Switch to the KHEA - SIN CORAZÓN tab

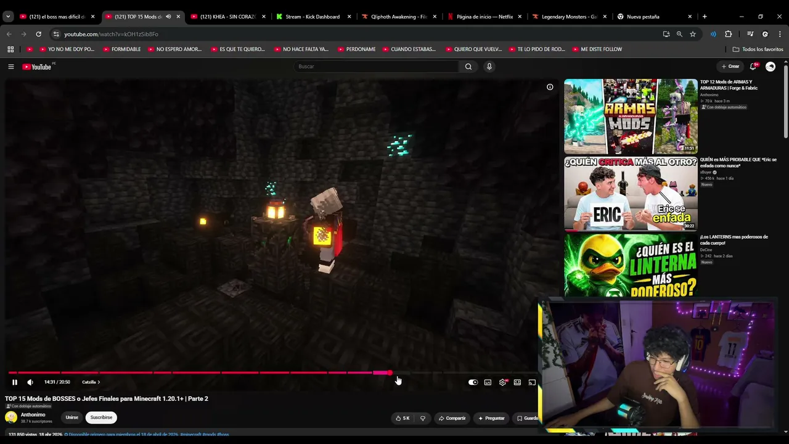(x=228, y=17)
